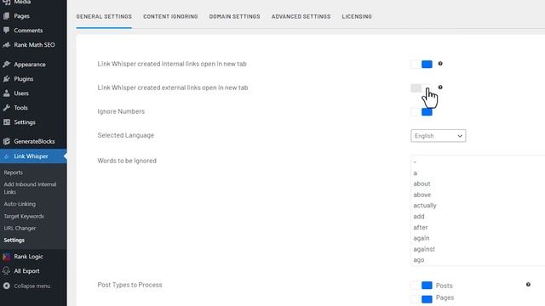Click the Tools wrench icon
The image size is (545, 306).
tap(6, 108)
